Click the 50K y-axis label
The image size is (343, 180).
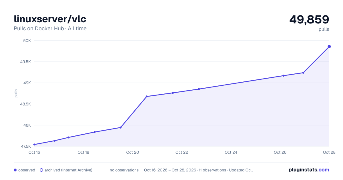(x=27, y=41)
